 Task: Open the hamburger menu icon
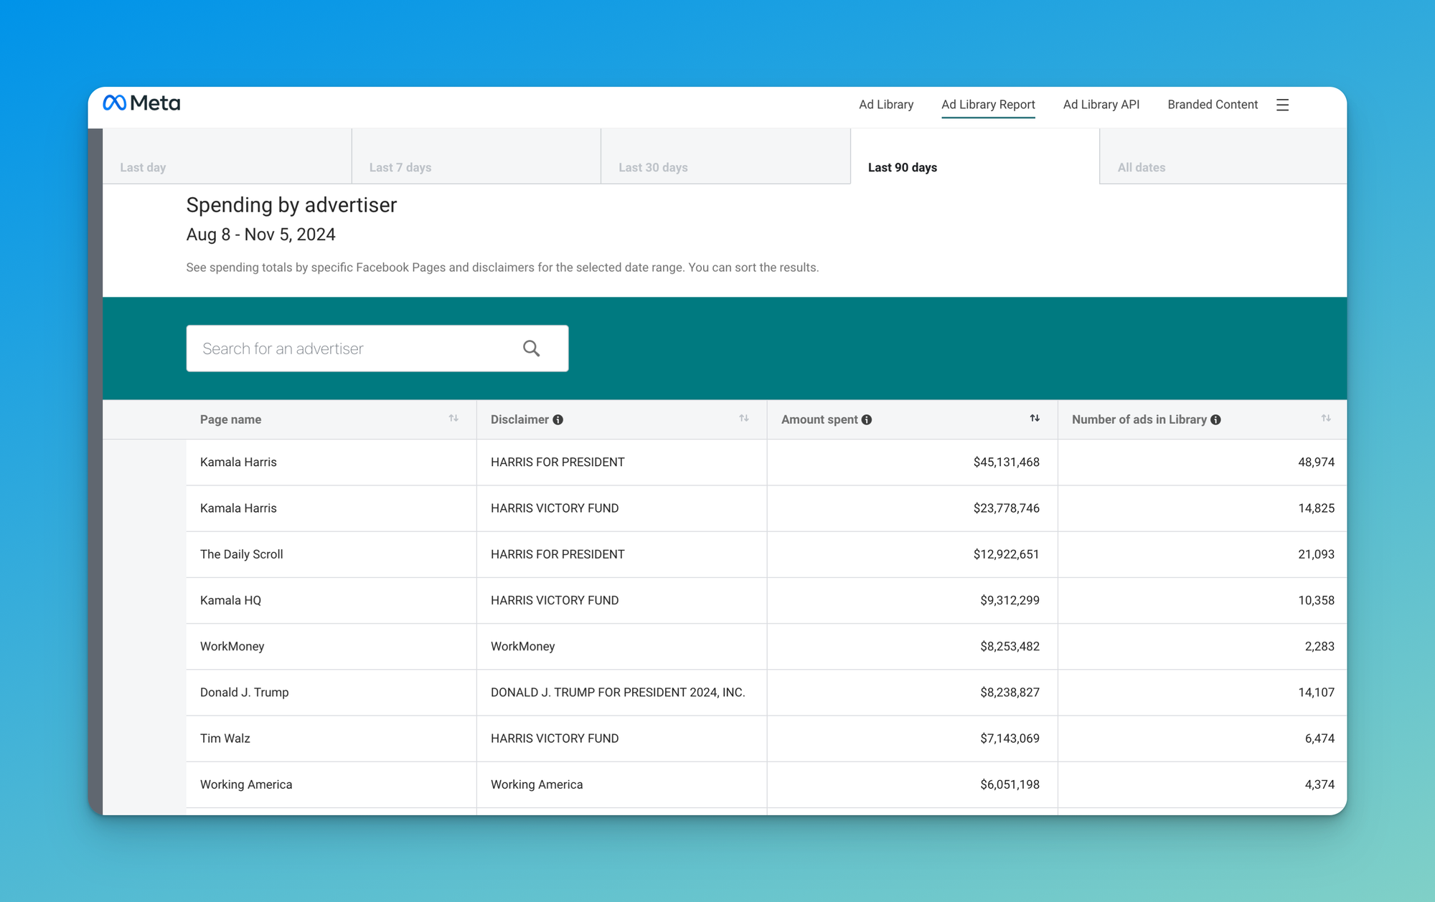[1282, 105]
